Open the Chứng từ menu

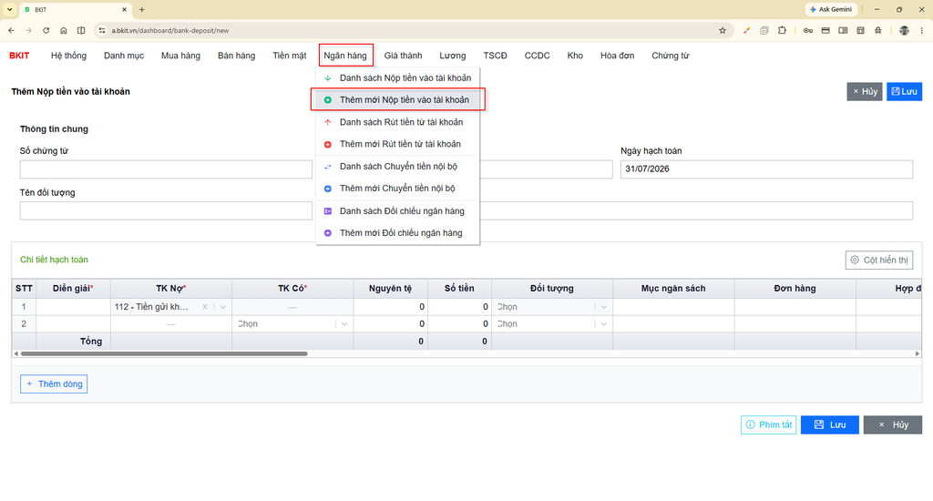[670, 56]
